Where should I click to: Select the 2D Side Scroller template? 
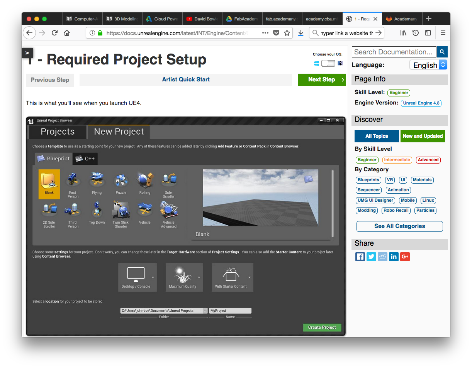(x=49, y=210)
